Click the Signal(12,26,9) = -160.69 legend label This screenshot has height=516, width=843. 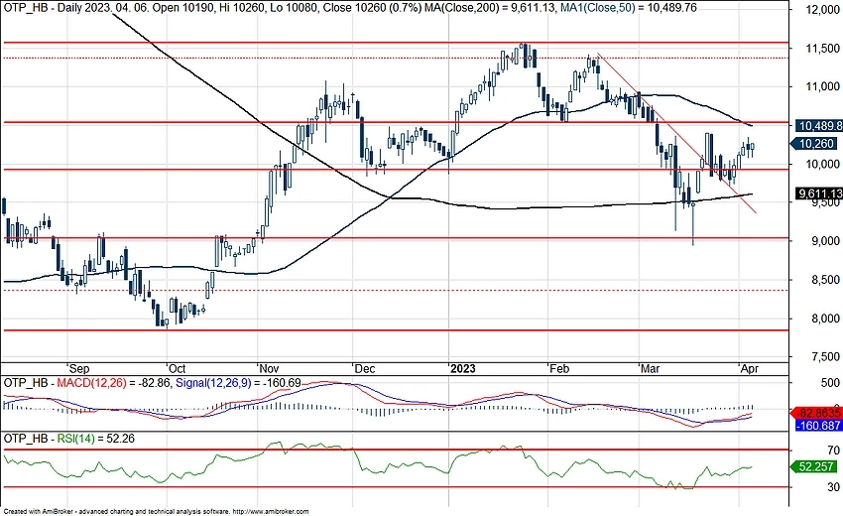coord(238,383)
